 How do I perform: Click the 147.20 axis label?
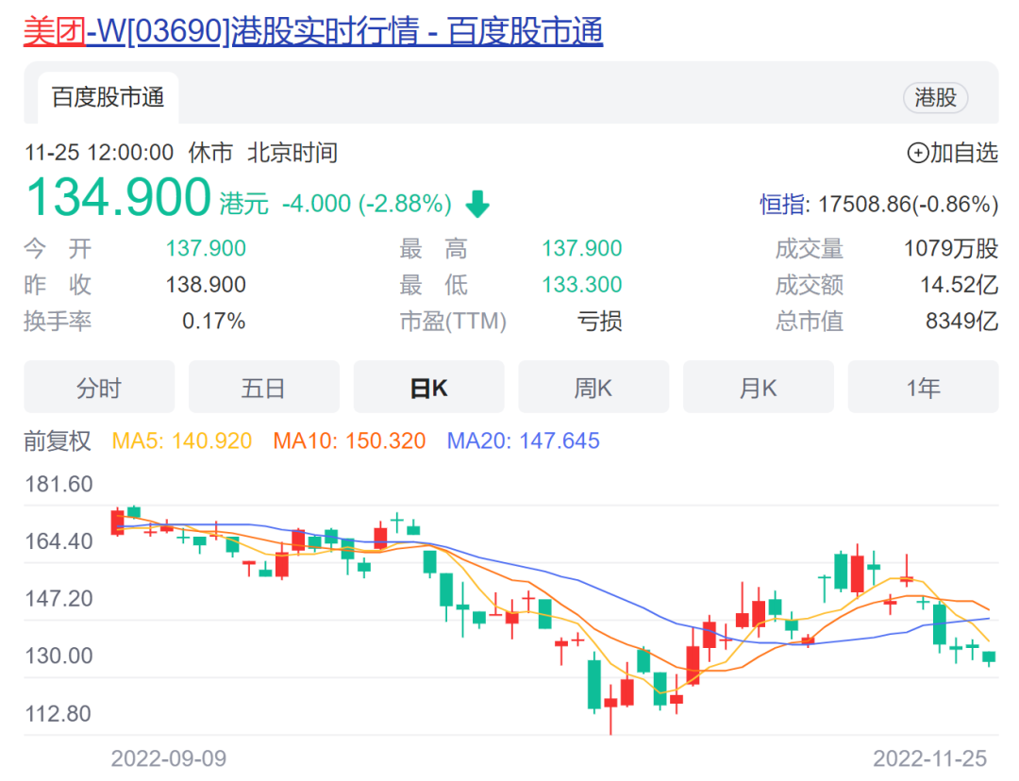click(x=58, y=598)
